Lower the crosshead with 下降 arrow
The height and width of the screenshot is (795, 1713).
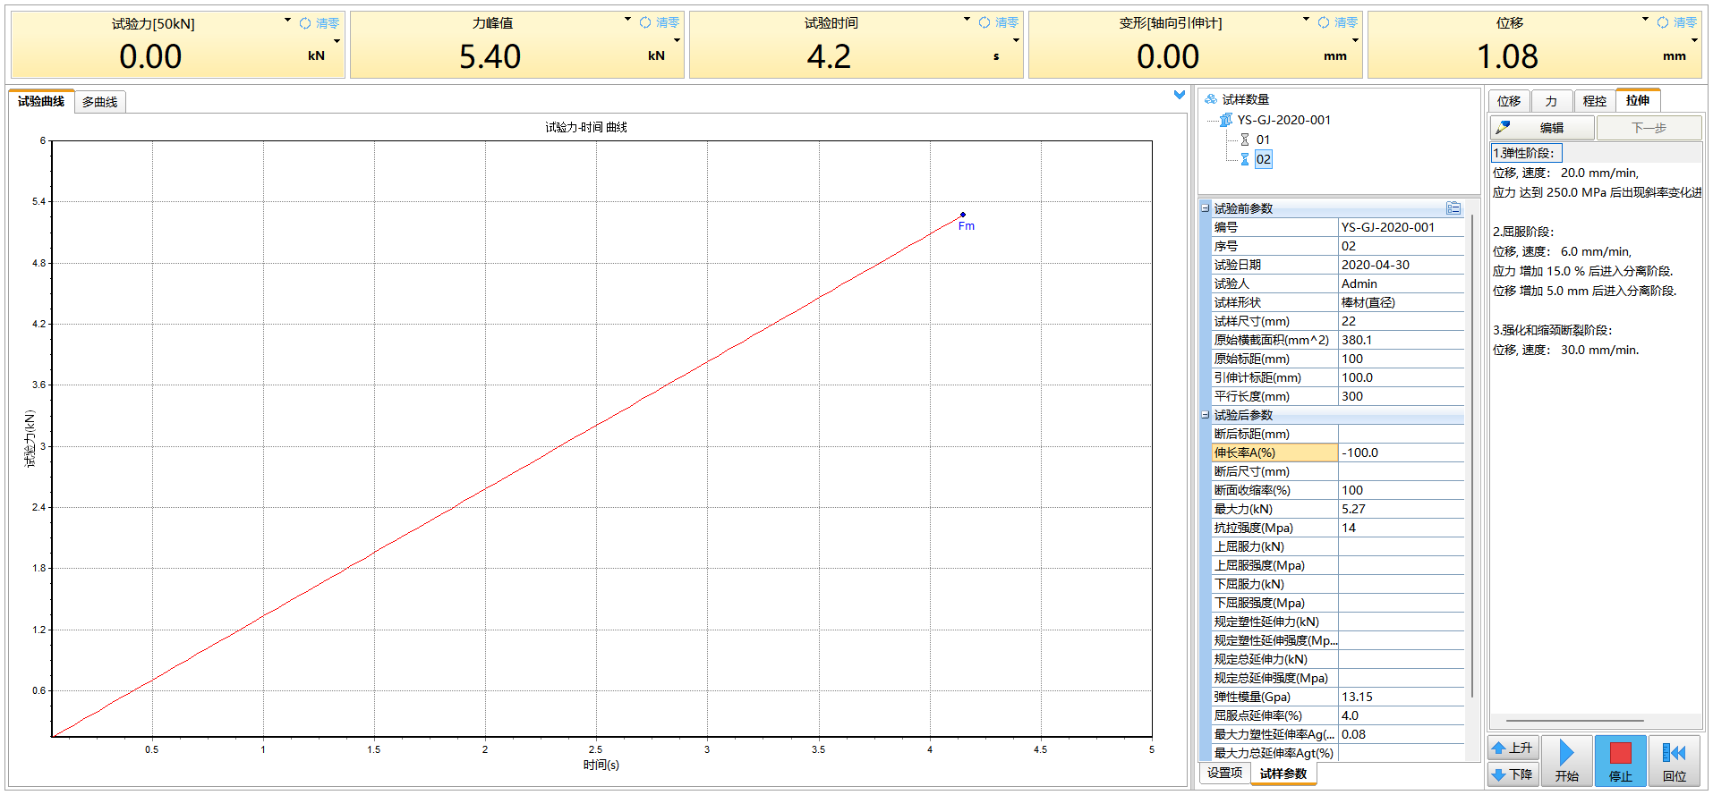pyautogui.click(x=1513, y=774)
